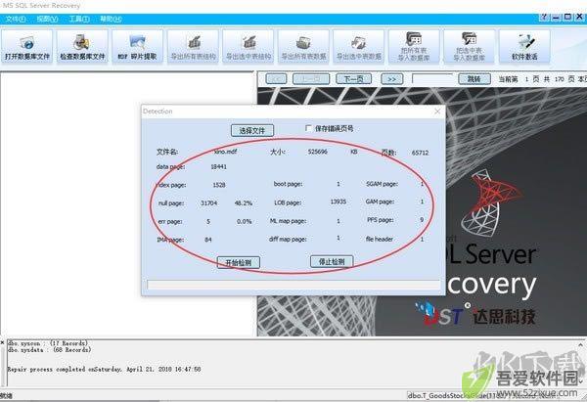Click the dbo.sysdata log entry
The image size is (587, 402).
(50, 349)
